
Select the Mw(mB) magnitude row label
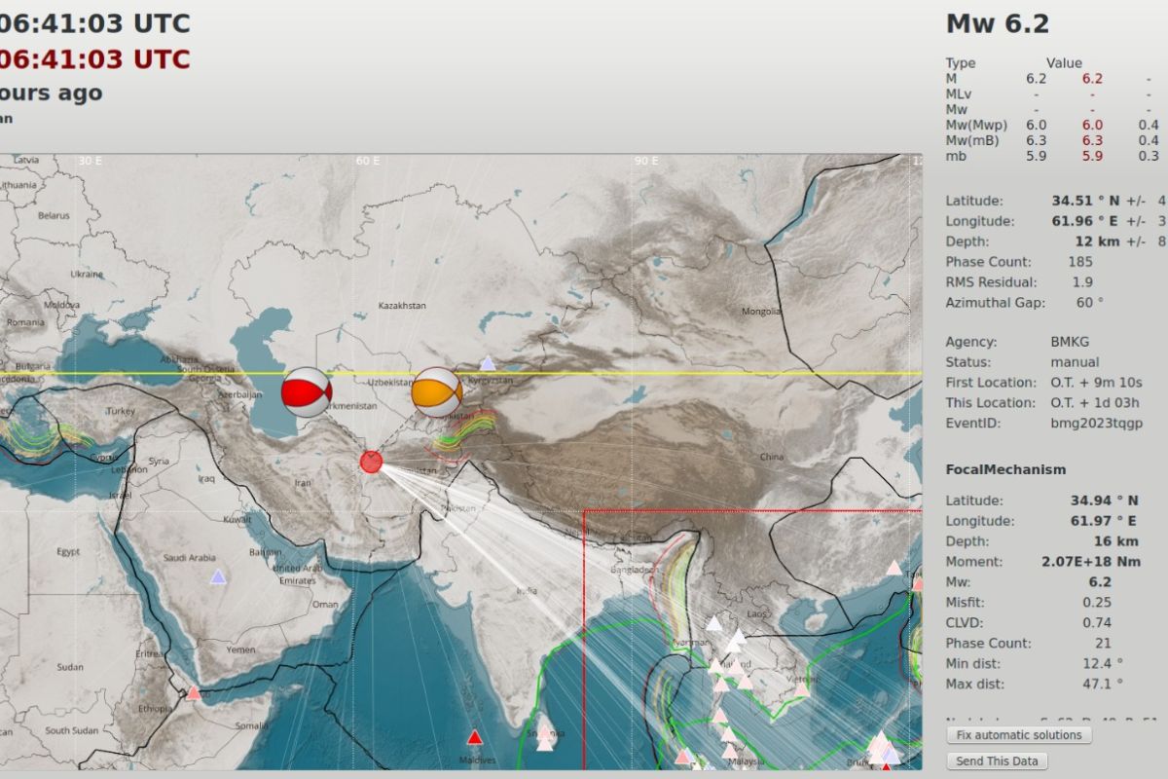[x=973, y=140]
